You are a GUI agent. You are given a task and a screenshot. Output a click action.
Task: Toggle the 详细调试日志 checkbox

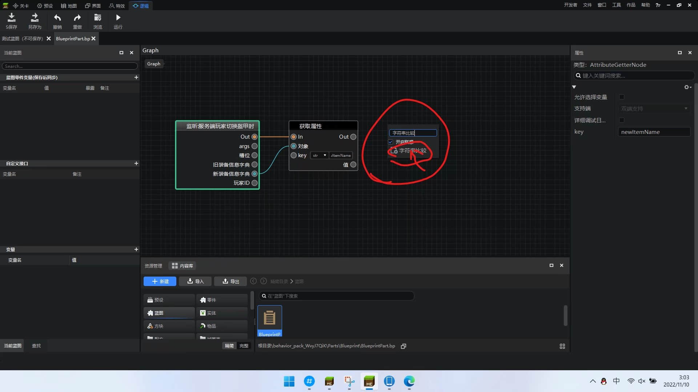[x=622, y=120]
